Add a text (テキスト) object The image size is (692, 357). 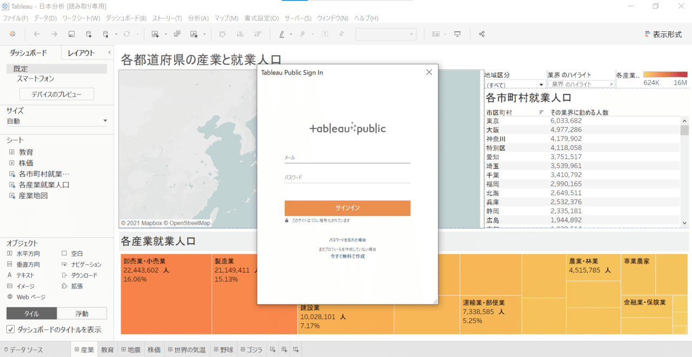click(21, 275)
